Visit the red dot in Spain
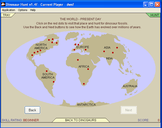 (x=74, y=50)
